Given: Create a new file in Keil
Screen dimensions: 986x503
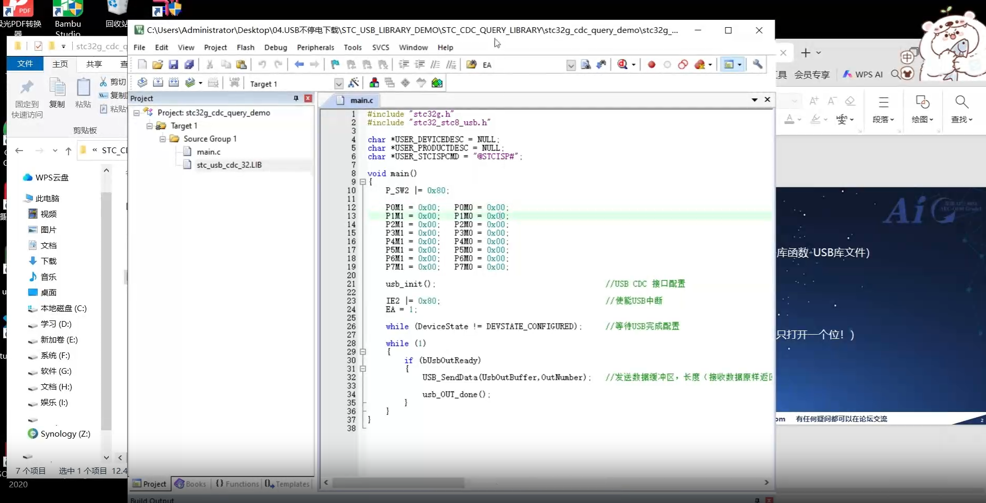Looking at the screenshot, I should (142, 64).
